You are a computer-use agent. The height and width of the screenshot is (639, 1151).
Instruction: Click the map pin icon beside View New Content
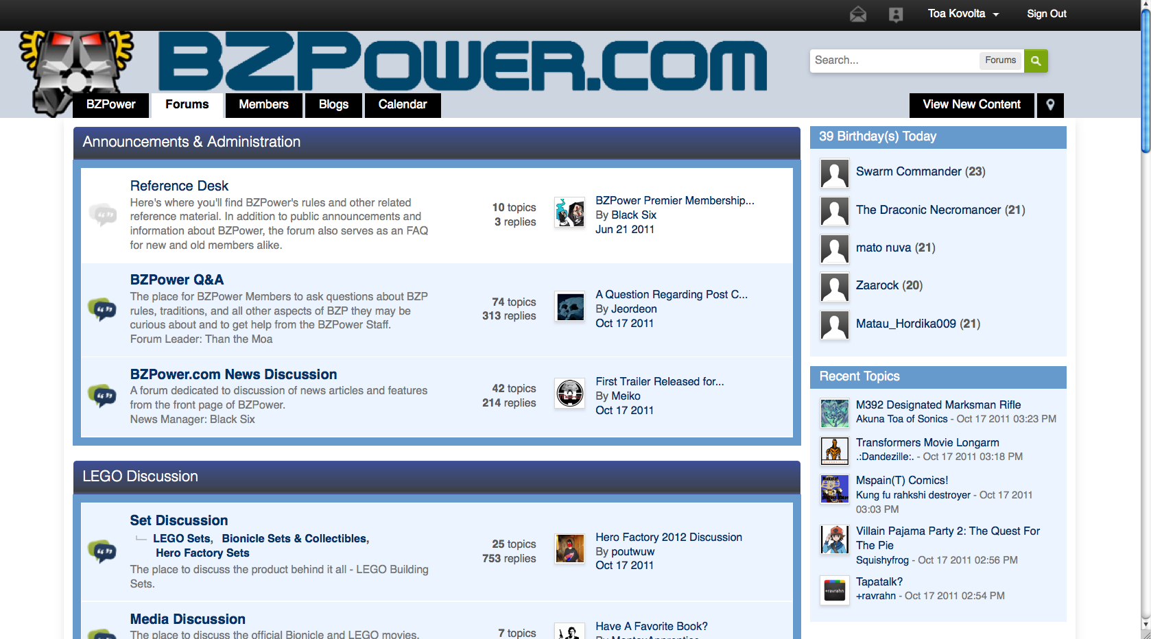tap(1050, 105)
